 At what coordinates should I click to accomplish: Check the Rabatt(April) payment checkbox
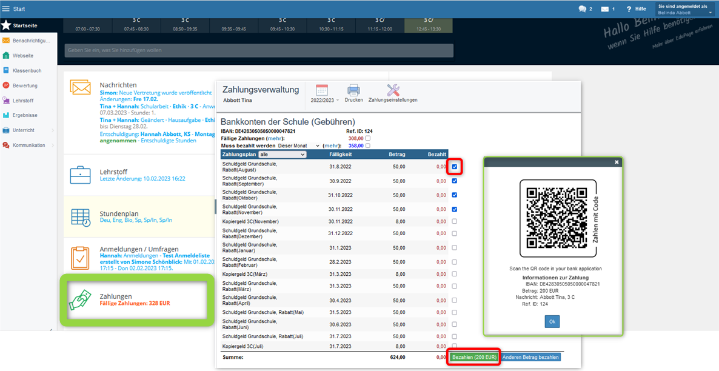coord(455,301)
